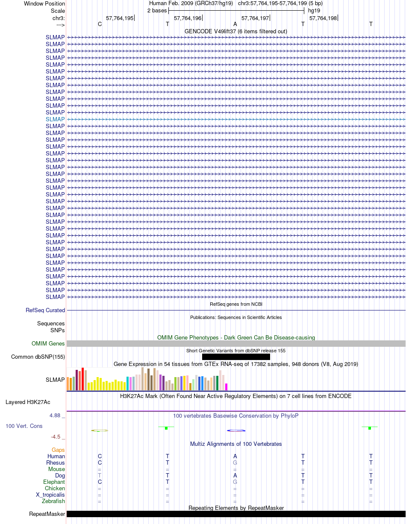Click the Dog alignment row label

coord(60,475)
